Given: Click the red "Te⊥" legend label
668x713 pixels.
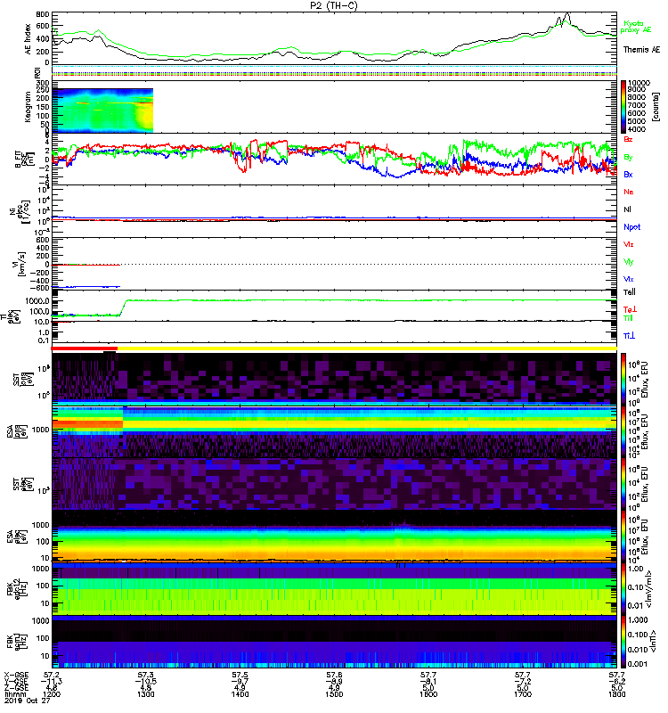Looking at the screenshot, I should (x=631, y=309).
